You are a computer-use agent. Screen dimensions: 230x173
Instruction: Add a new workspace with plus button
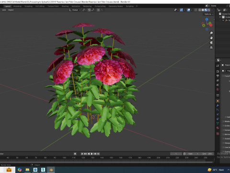(137, 6)
